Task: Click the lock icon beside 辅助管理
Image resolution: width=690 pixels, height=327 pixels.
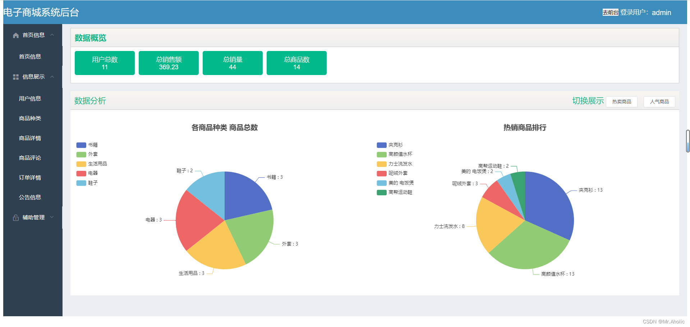Action: click(16, 218)
